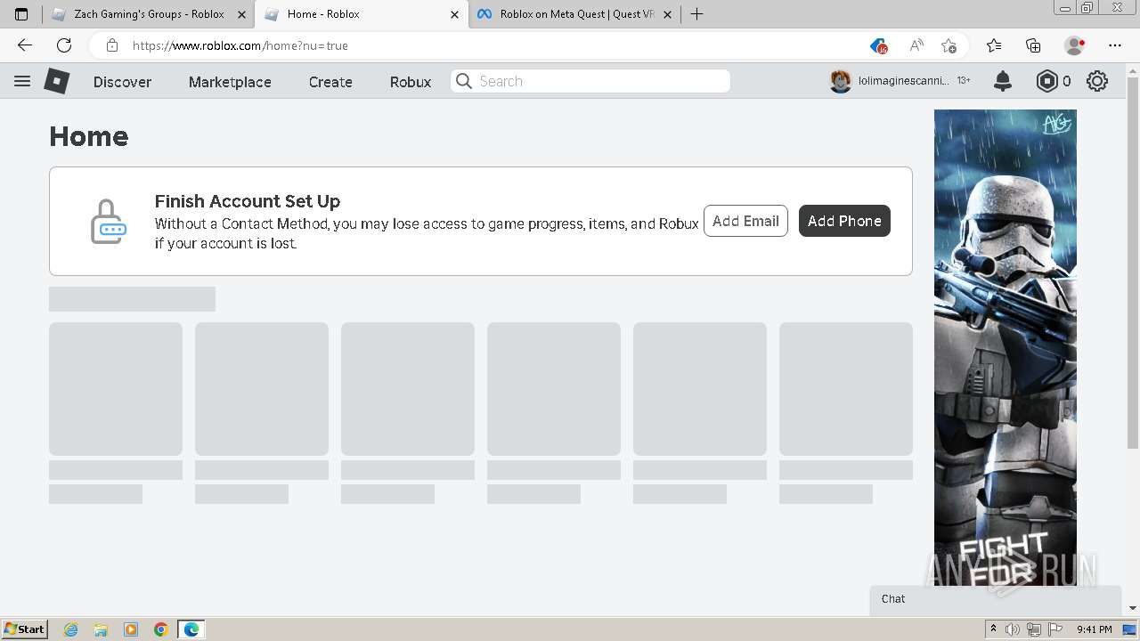
Task: Launch Google Chrome from taskbar
Action: pyautogui.click(x=161, y=629)
